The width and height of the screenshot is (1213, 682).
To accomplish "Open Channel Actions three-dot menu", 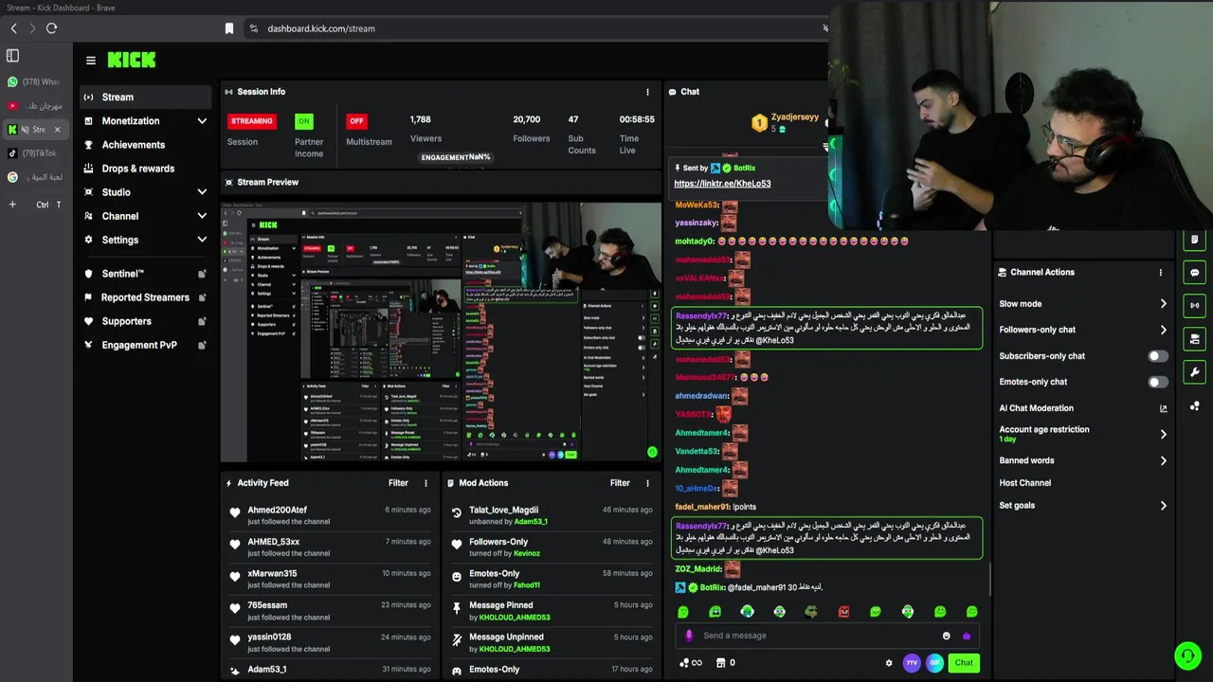I will click(x=1161, y=273).
